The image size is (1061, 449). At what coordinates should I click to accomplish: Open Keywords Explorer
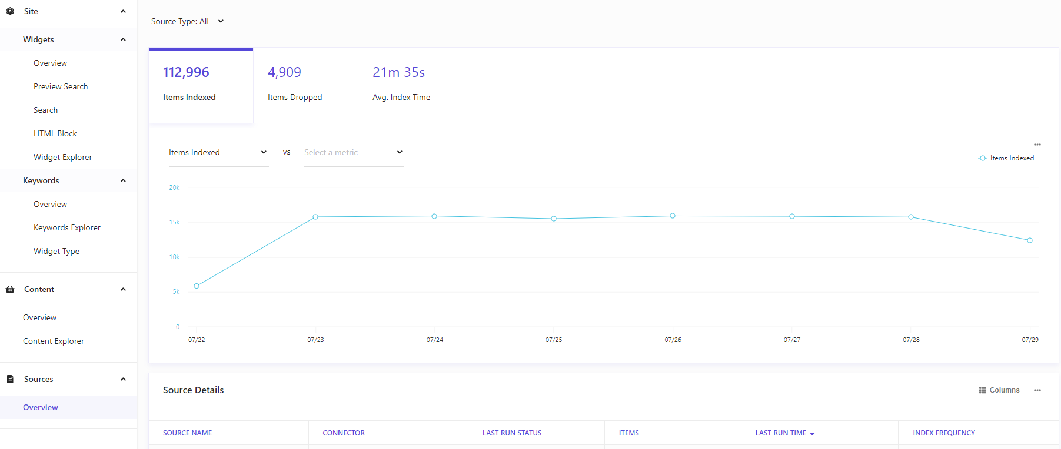(x=67, y=227)
